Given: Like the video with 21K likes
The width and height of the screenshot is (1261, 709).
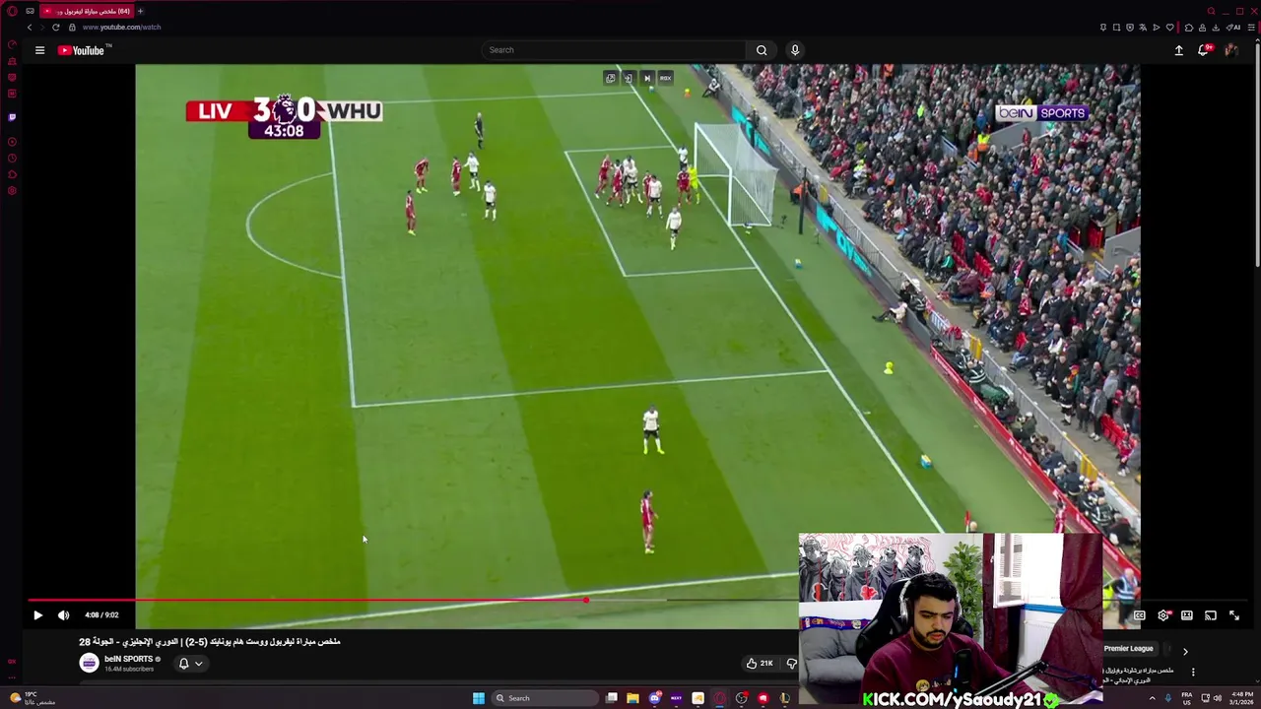Looking at the screenshot, I should tap(760, 664).
